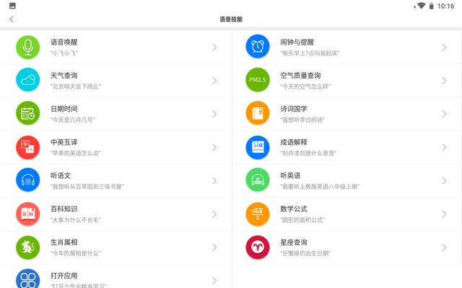Open the 闹钟与提醒 skill title
Screen dimensions: 462x288
(x=297, y=42)
